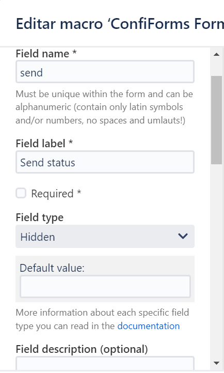The image size is (224, 373).
Task: Click the 'Field type' label
Action: (x=40, y=217)
